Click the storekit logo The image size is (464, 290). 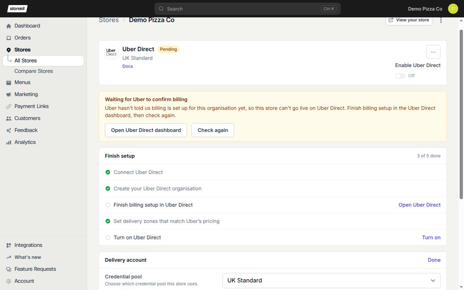17,9
